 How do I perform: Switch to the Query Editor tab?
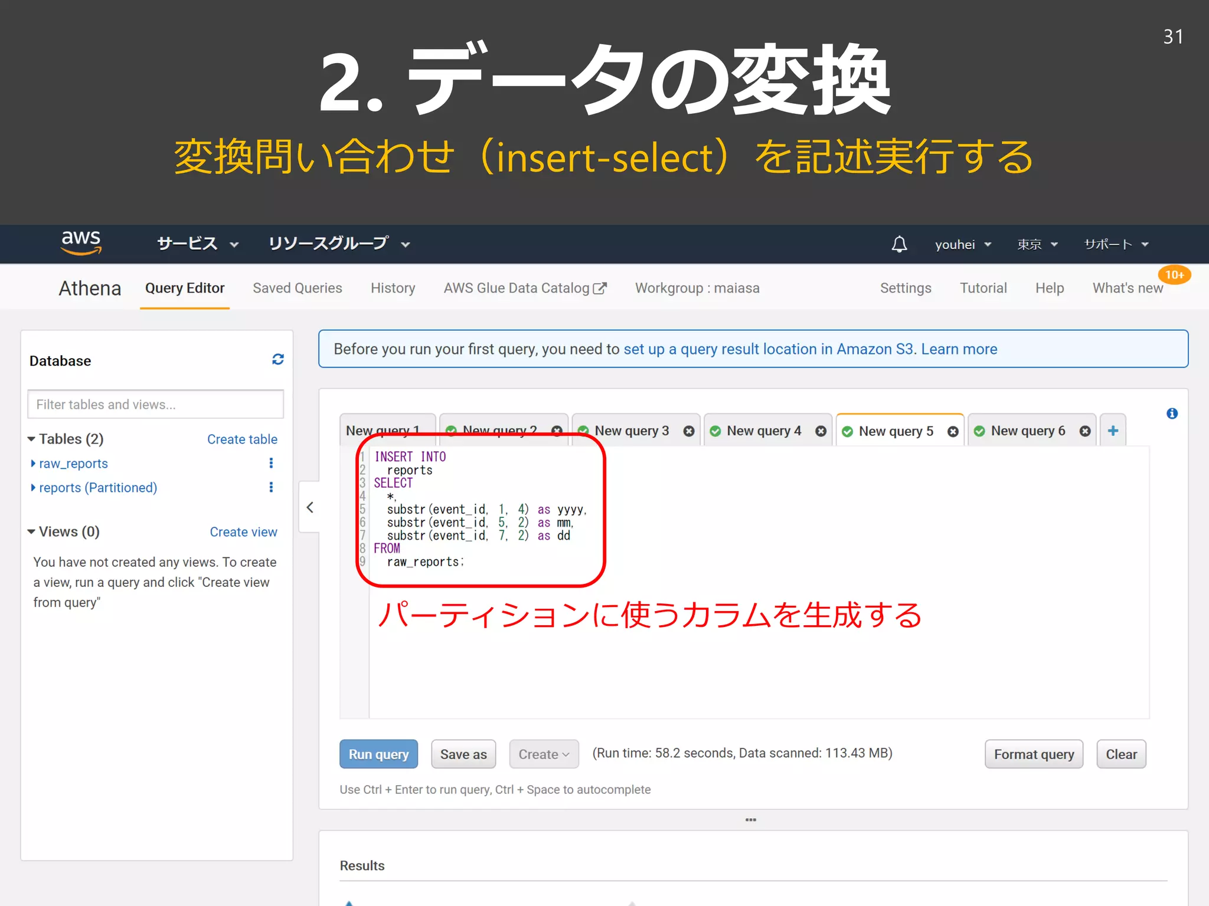tap(185, 288)
